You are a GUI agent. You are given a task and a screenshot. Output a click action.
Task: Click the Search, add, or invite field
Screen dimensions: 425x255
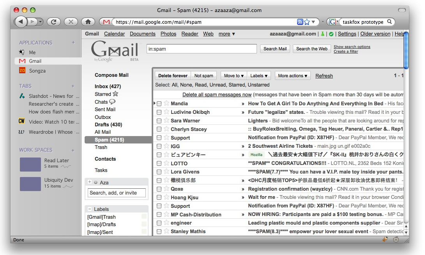pyautogui.click(x=117, y=193)
